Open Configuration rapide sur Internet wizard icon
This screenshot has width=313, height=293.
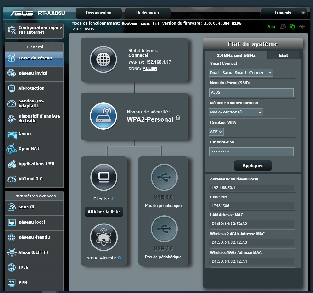click(x=12, y=30)
